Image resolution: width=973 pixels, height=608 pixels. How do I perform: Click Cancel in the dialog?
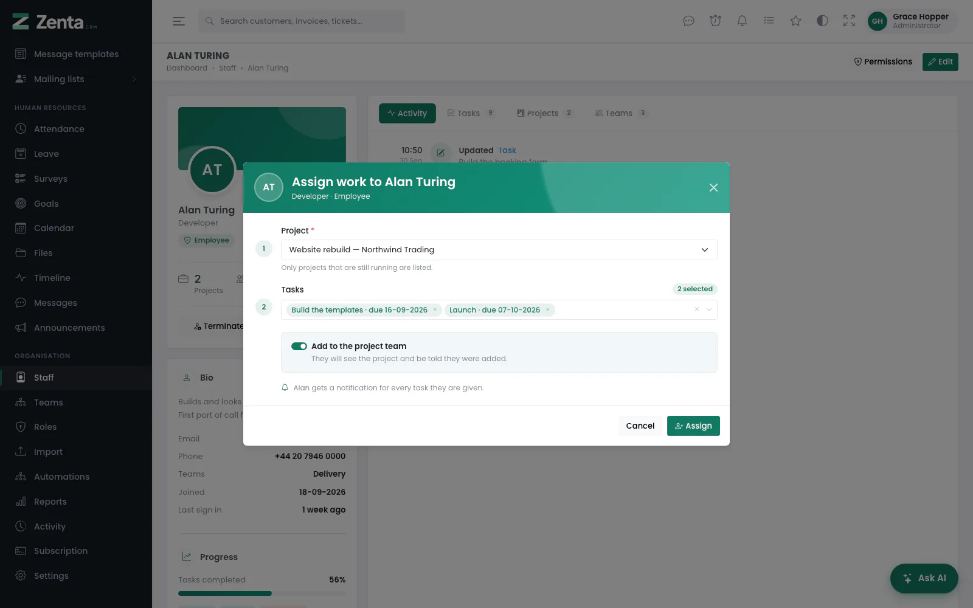[x=640, y=426]
